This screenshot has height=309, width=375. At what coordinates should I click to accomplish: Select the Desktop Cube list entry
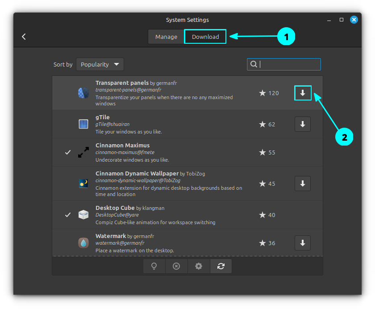[x=179, y=215]
